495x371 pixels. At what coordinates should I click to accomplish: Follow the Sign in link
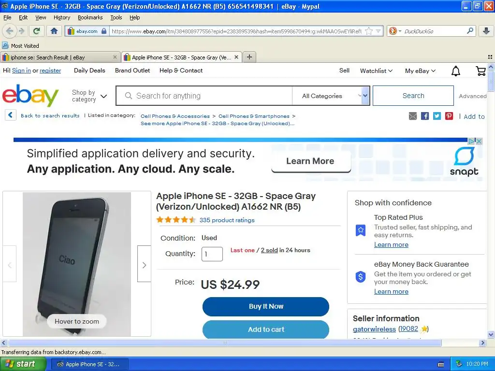pos(21,71)
